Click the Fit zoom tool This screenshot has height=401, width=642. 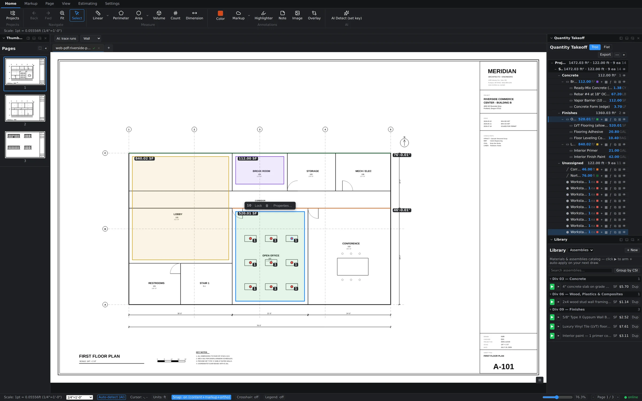pyautogui.click(x=62, y=15)
